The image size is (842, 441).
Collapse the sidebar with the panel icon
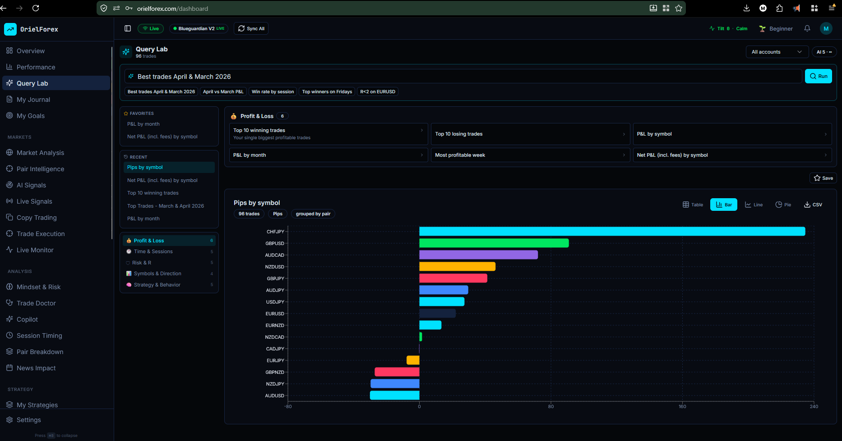[x=128, y=28]
